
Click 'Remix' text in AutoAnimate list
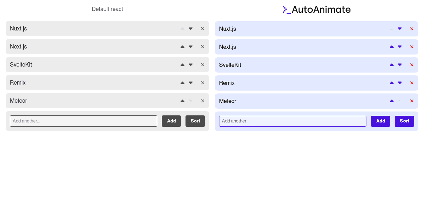tap(227, 83)
